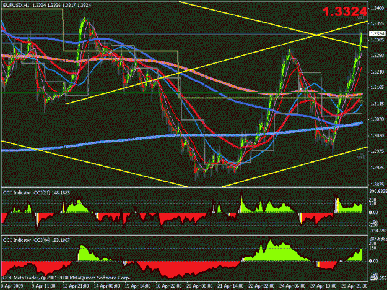Screen dimensions: 387x290
Task: Click the 1.3210 price scale level
Action: 377,72
